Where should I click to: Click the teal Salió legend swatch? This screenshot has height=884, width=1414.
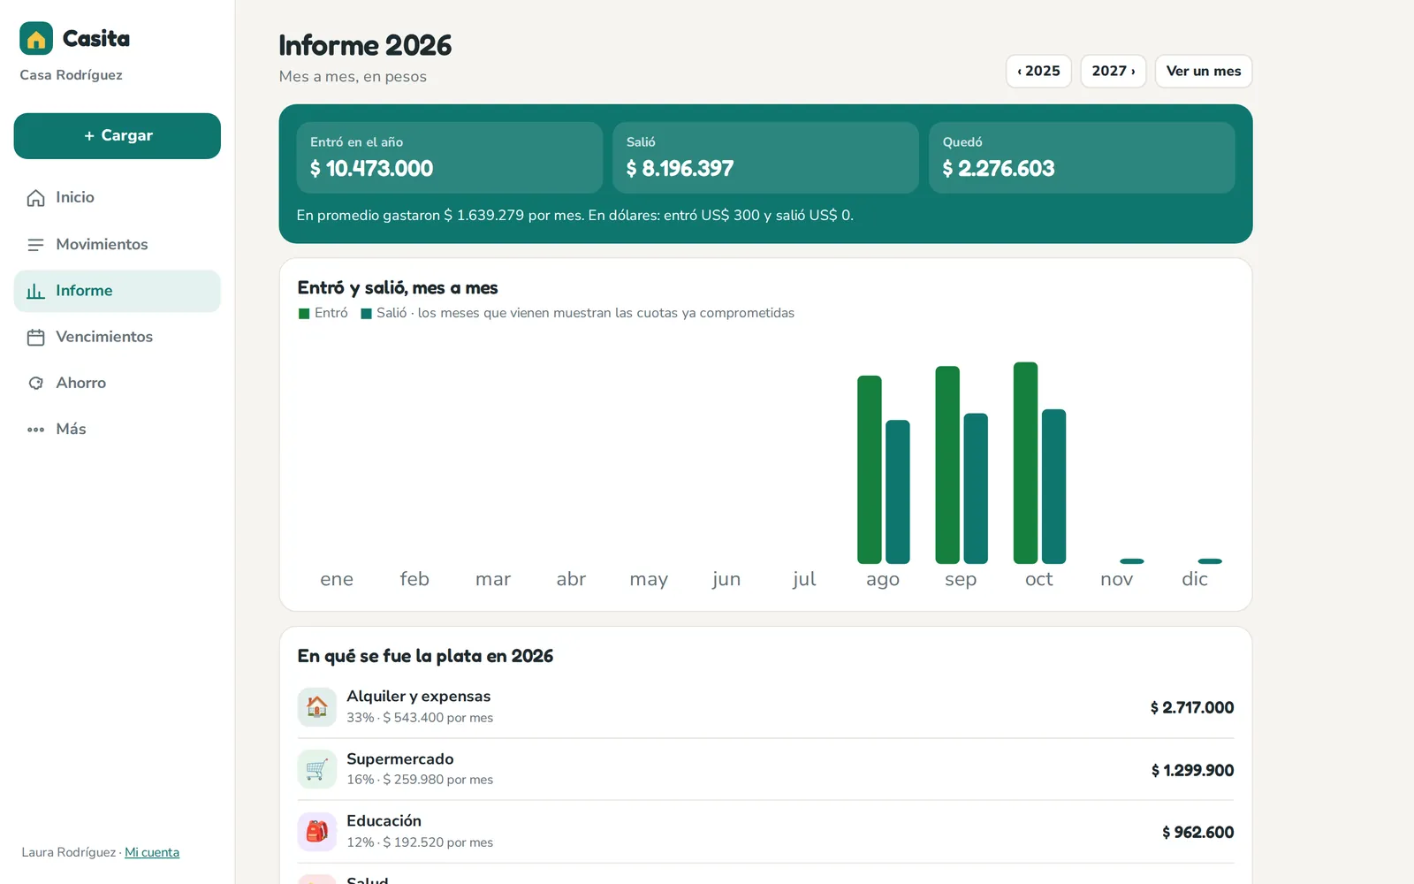pyautogui.click(x=366, y=314)
